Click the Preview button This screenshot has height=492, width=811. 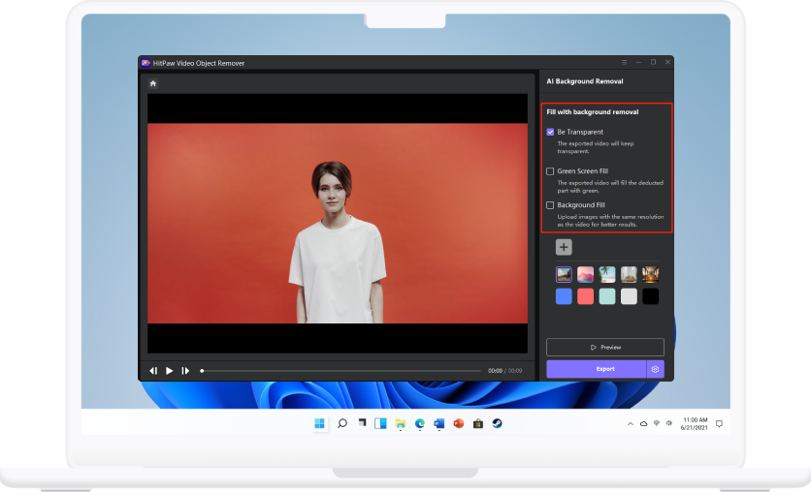pyautogui.click(x=605, y=347)
